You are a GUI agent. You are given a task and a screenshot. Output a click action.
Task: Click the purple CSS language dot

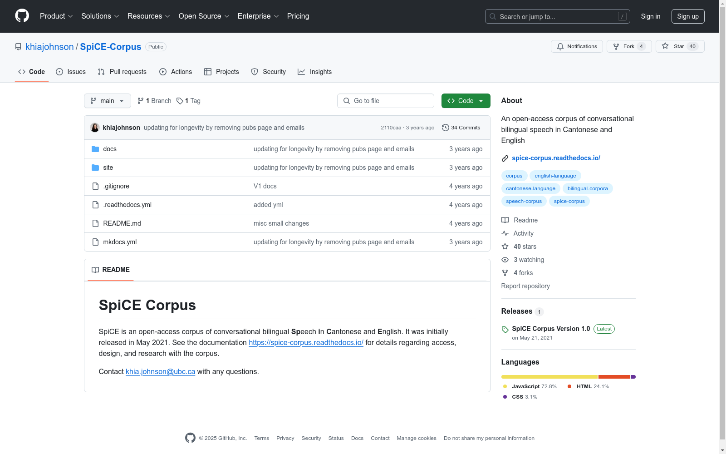pyautogui.click(x=505, y=397)
